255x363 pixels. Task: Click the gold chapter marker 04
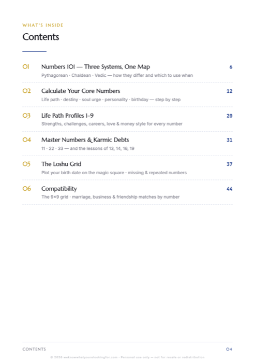tap(27, 140)
